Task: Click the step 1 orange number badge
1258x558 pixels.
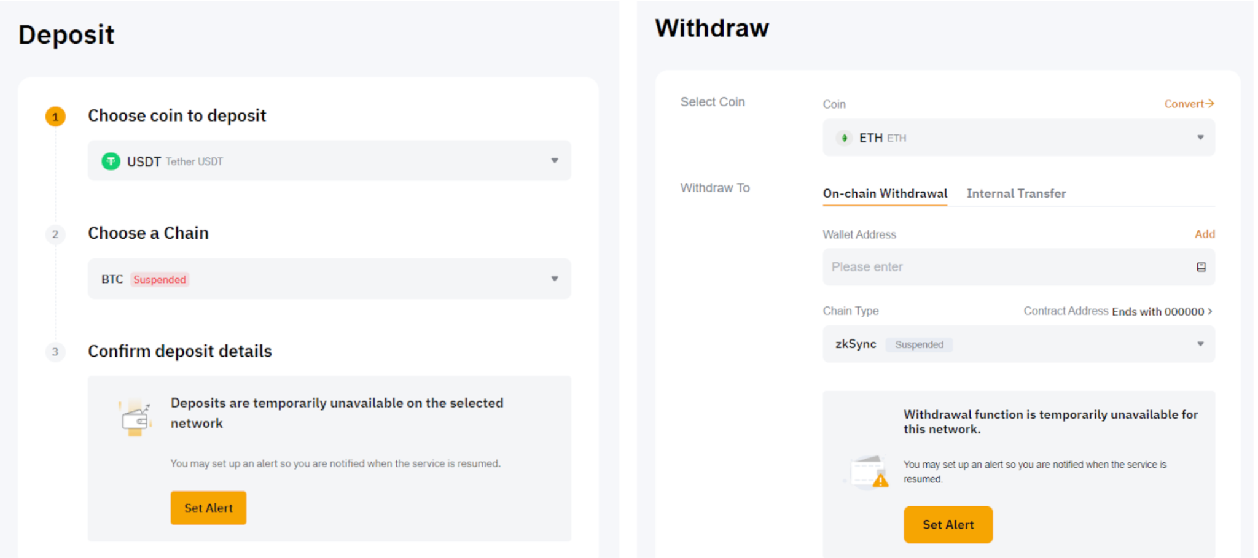Action: click(x=55, y=116)
